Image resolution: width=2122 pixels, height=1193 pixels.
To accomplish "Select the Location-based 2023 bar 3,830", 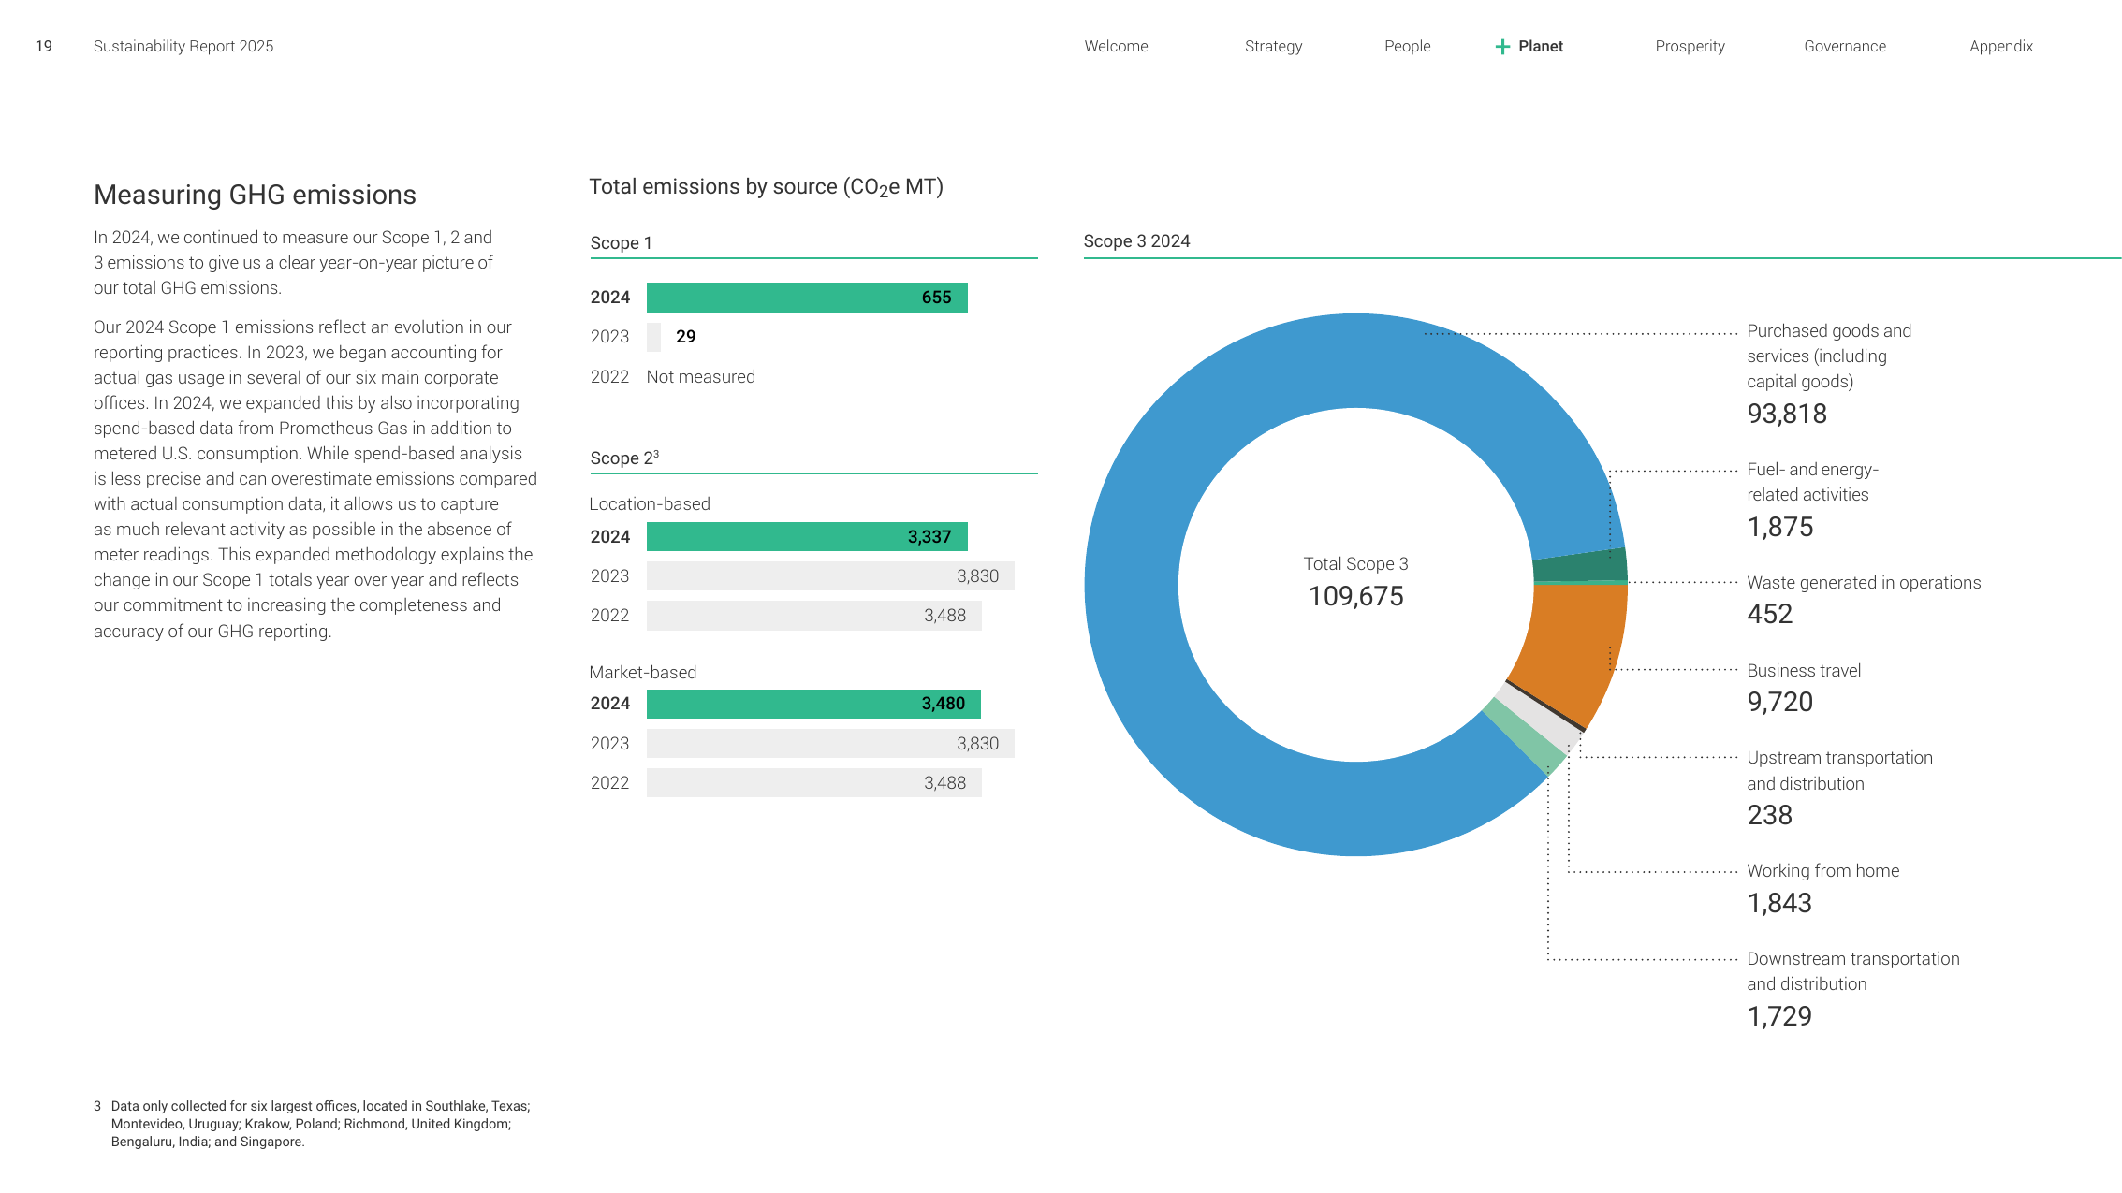I will click(830, 576).
